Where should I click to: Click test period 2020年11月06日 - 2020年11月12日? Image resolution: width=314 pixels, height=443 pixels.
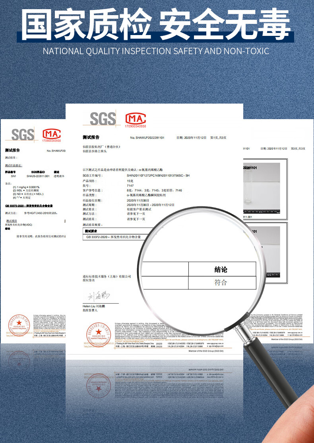151,205
